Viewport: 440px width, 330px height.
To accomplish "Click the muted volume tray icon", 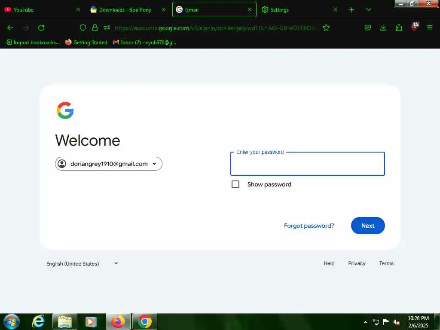I will (x=397, y=322).
